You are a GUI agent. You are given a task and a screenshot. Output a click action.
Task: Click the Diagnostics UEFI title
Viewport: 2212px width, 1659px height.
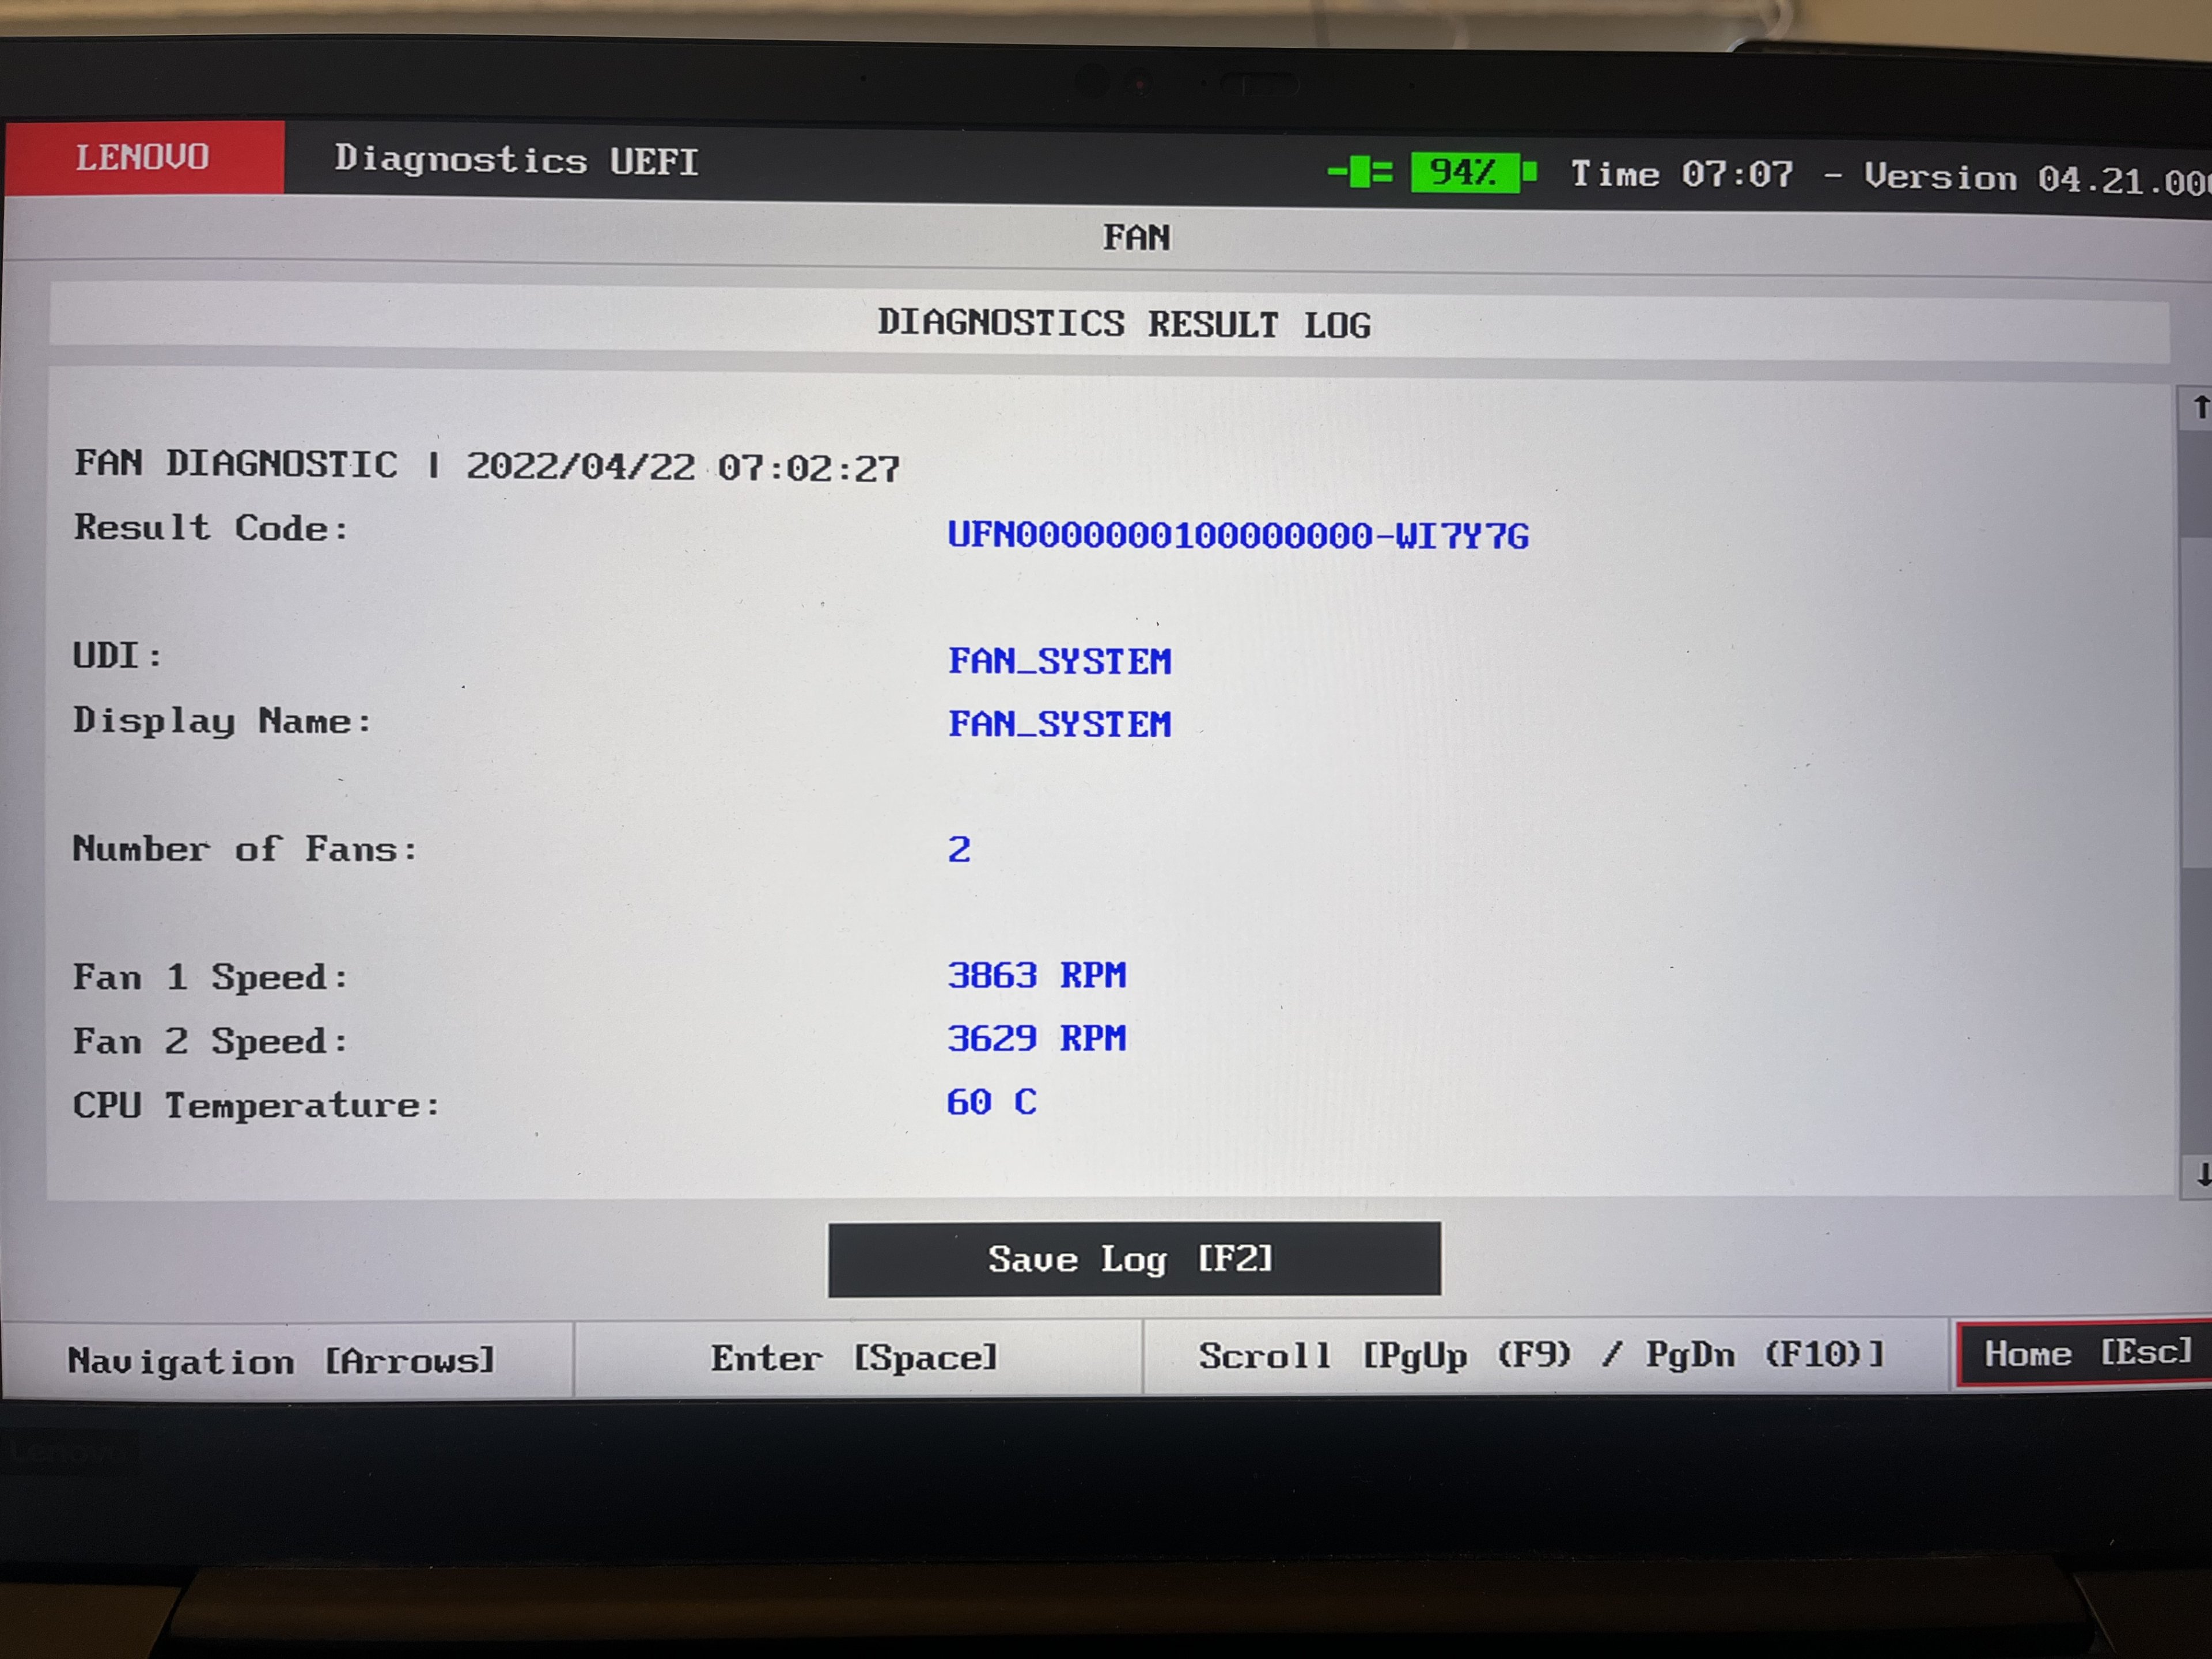pyautogui.click(x=516, y=160)
